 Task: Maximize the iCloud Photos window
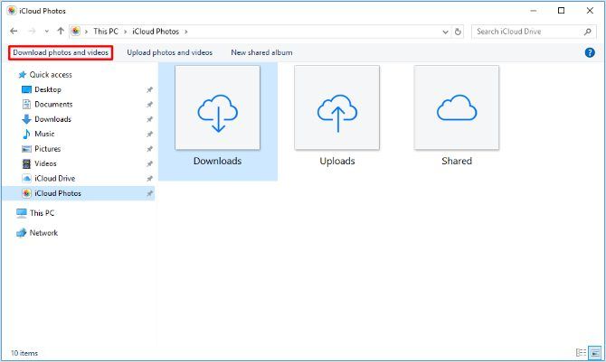click(x=561, y=11)
